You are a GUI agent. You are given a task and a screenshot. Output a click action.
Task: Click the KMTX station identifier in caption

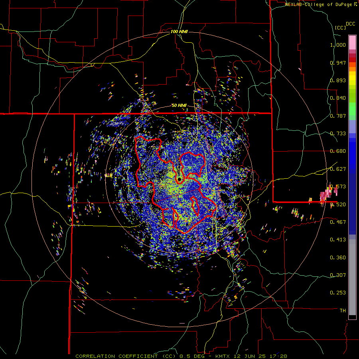coord(223,356)
